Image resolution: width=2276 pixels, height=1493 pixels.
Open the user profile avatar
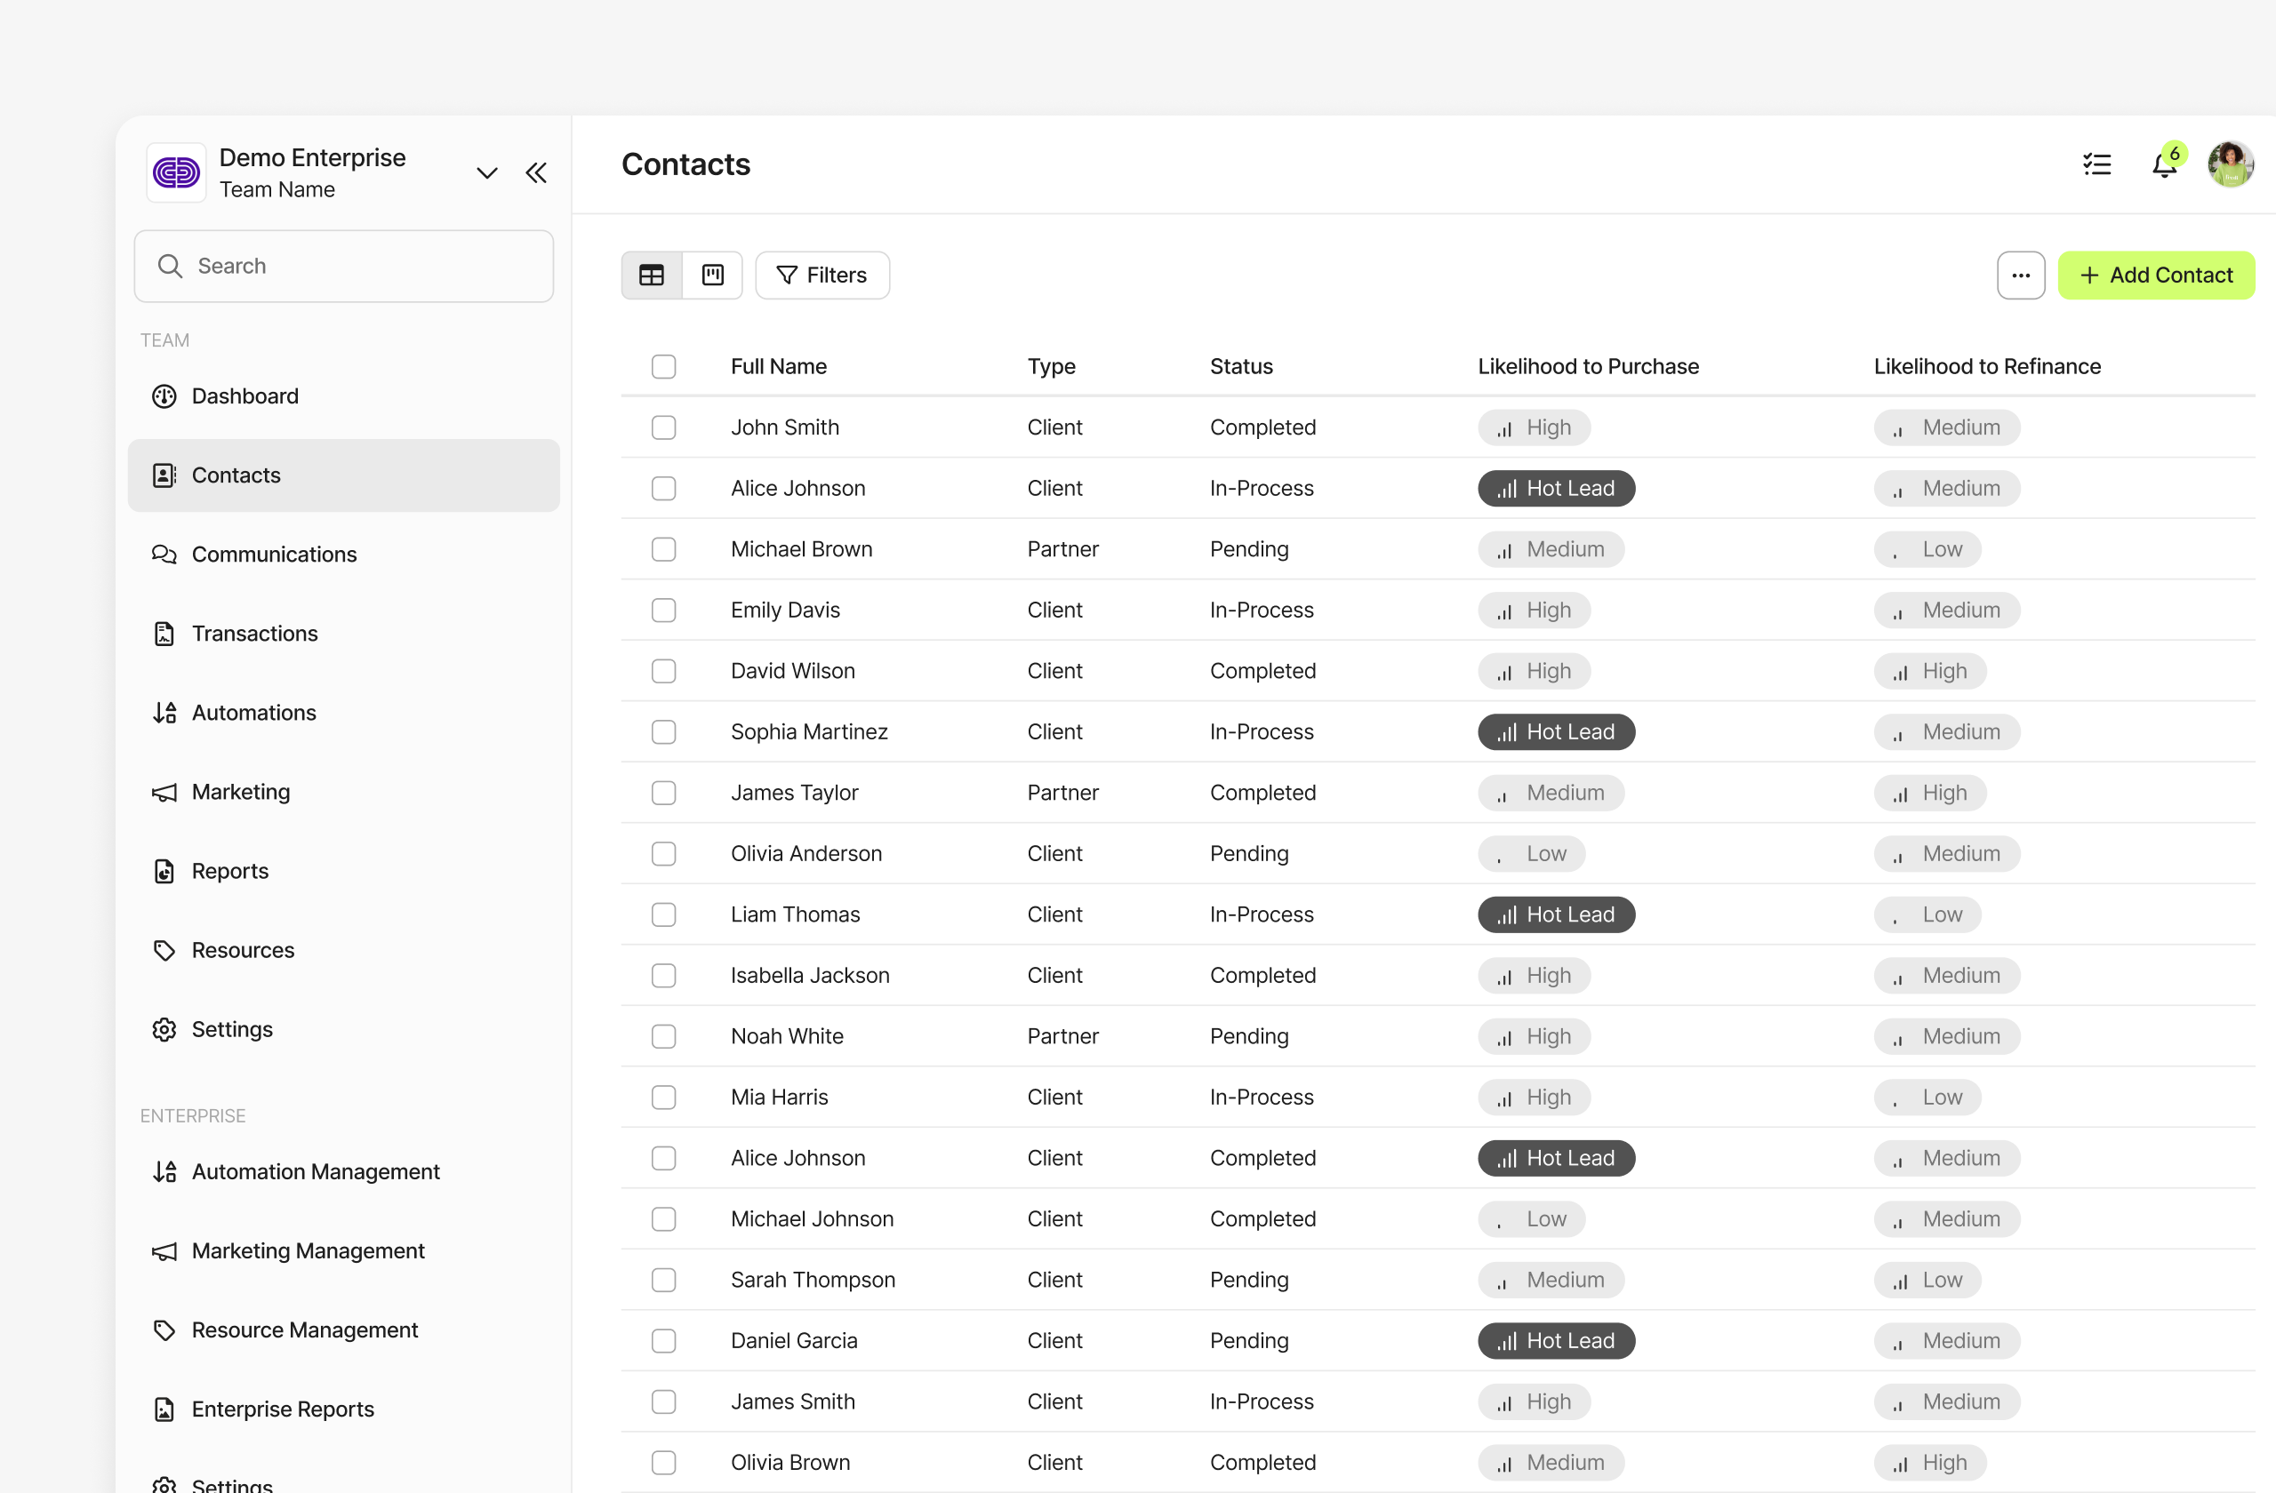pos(2230,165)
